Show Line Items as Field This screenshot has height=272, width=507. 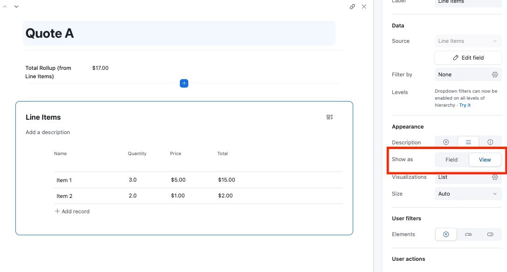[452, 160]
